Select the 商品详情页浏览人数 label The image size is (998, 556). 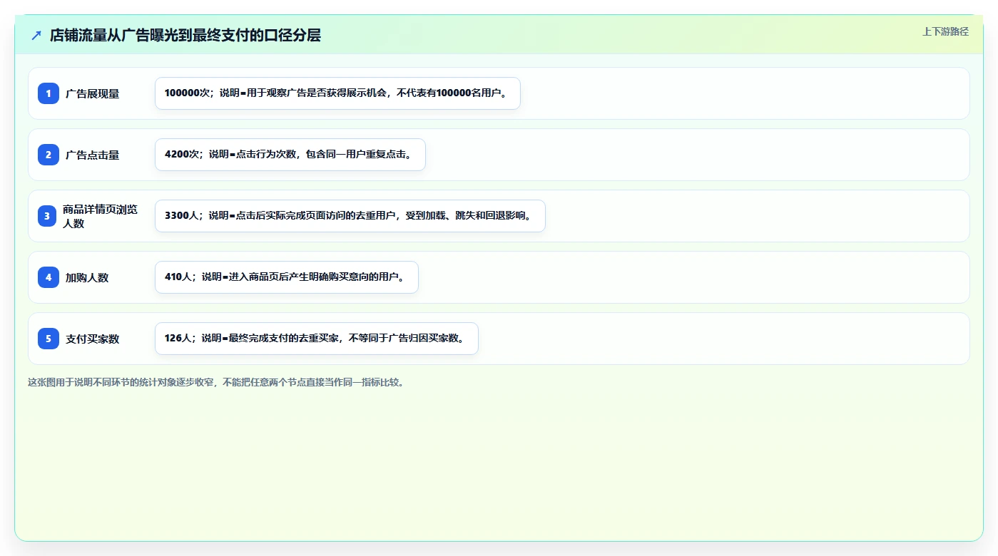(x=100, y=216)
